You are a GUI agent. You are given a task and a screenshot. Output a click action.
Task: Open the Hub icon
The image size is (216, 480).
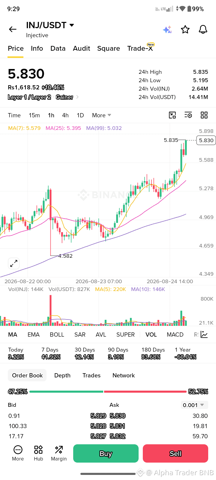(38, 453)
